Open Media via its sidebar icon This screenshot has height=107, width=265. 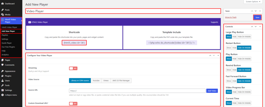pos(2,14)
